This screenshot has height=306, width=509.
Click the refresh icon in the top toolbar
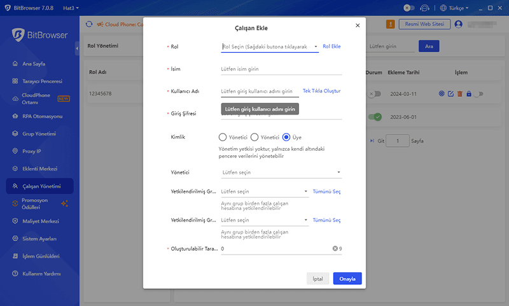click(x=89, y=24)
